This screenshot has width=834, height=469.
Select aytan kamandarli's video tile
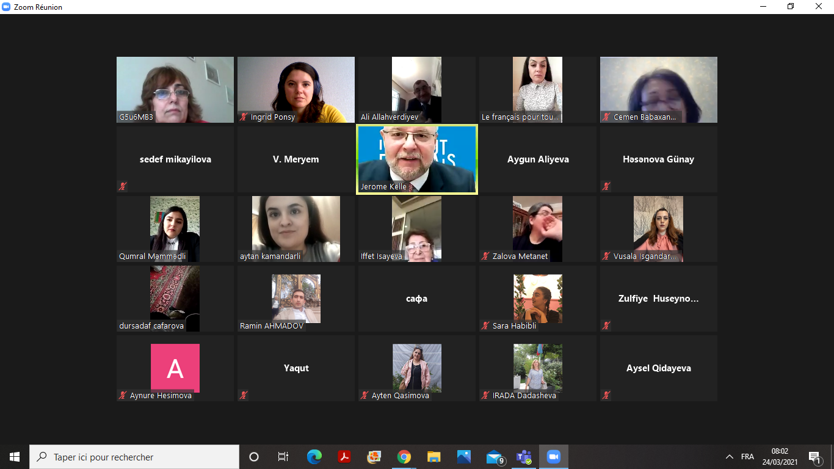coord(296,229)
